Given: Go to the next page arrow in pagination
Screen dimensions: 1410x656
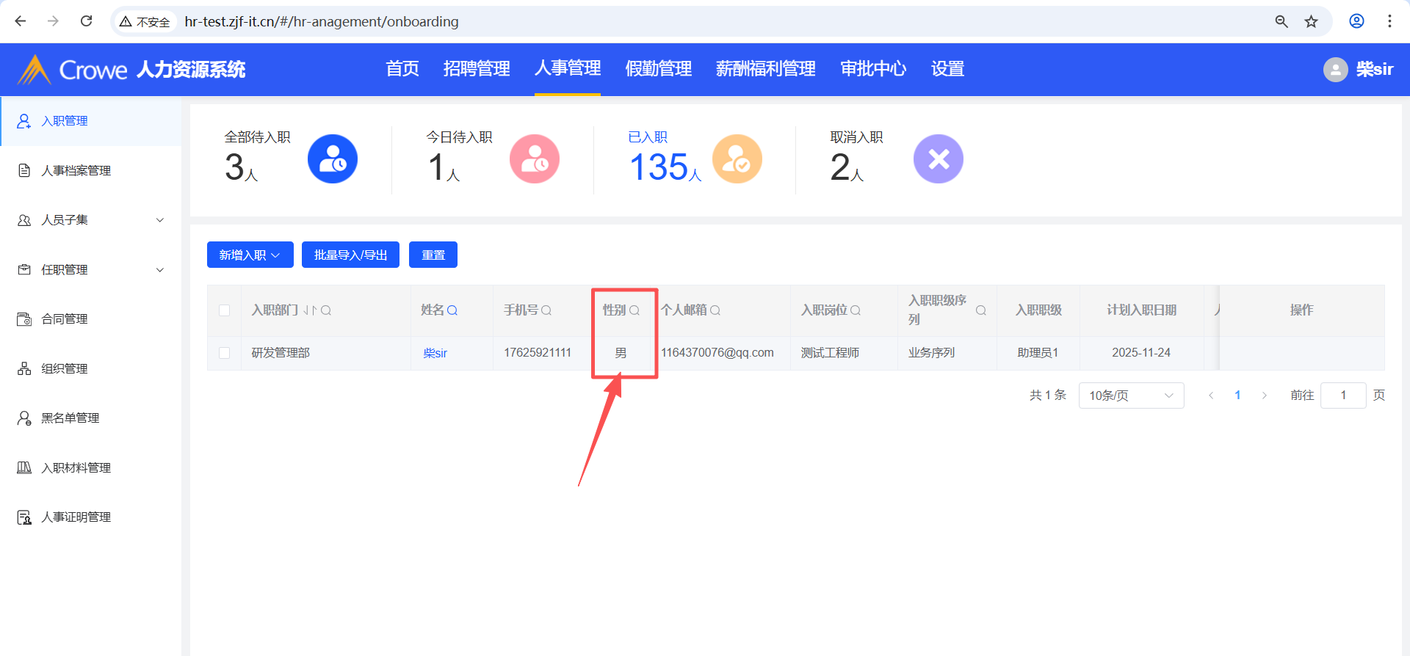Looking at the screenshot, I should (x=1264, y=396).
